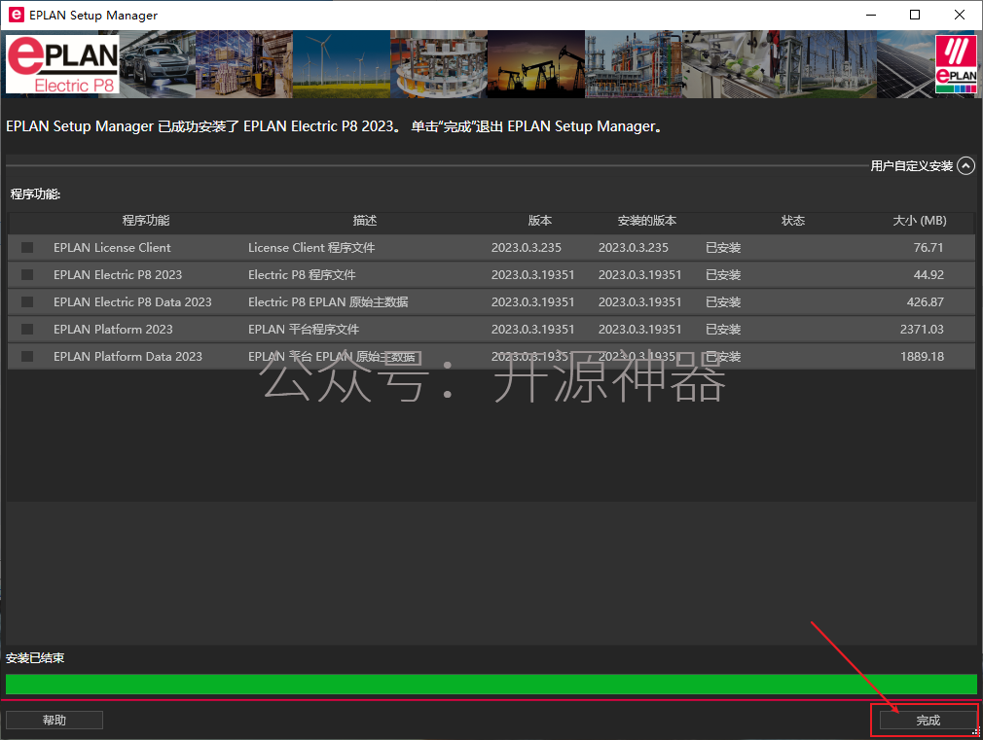Screen dimensions: 983x740
Task: Click the 程序功能 column header
Action: coord(146,221)
